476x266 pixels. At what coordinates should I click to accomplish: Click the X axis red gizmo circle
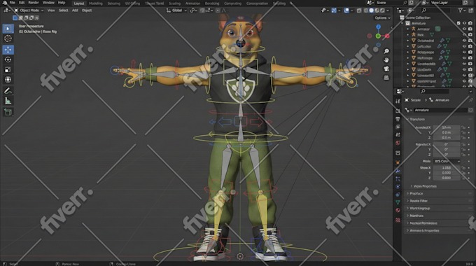(x=387, y=36)
